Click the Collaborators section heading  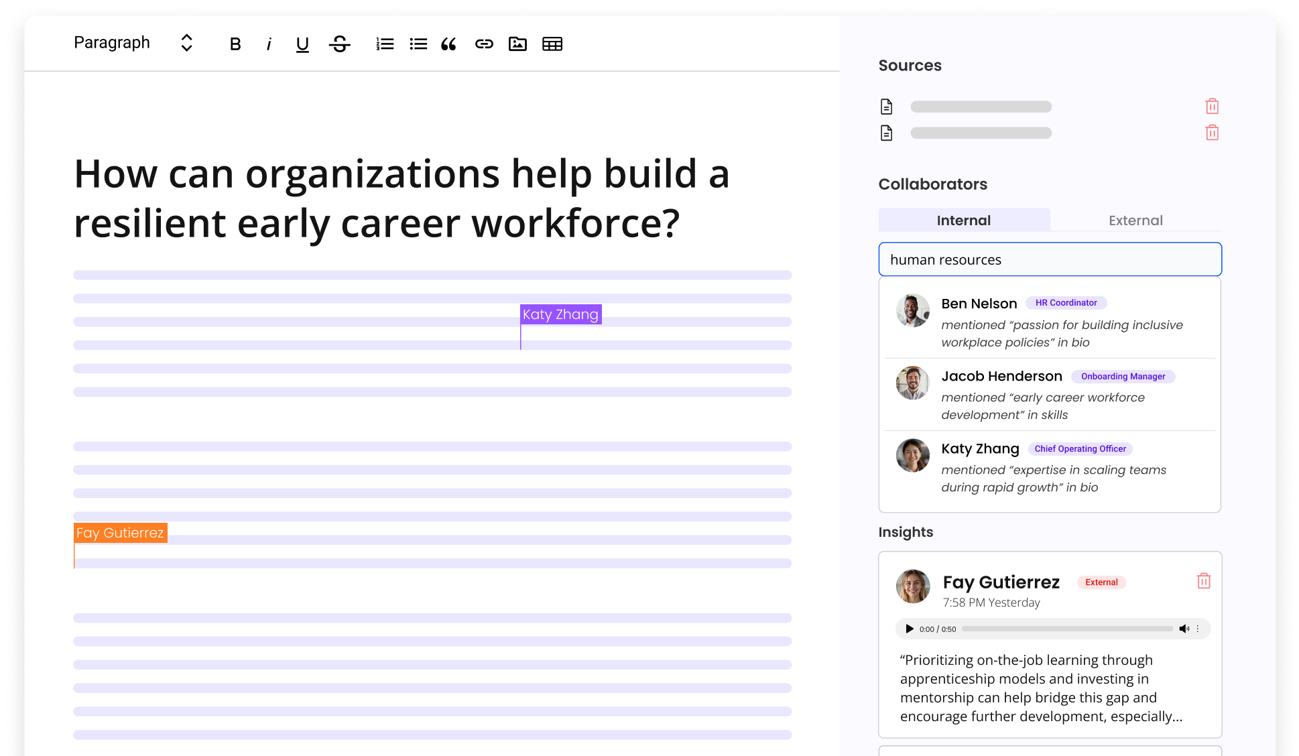932,184
